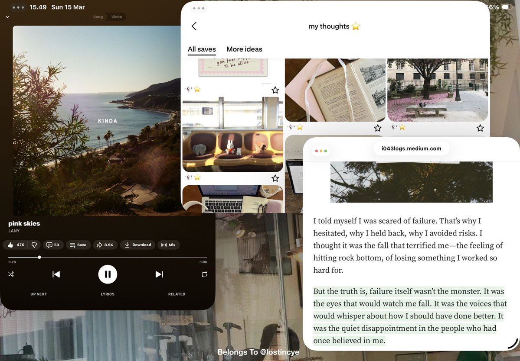Screen dimensions: 520x361
Task: Like the song with 47K likes
Action: coord(16,245)
